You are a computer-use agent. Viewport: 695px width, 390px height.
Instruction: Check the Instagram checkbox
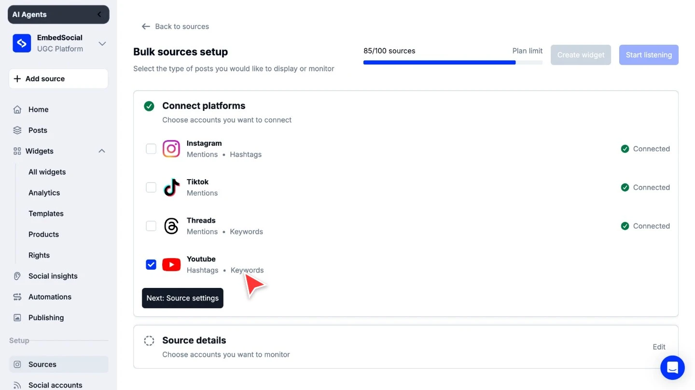pyautogui.click(x=151, y=149)
